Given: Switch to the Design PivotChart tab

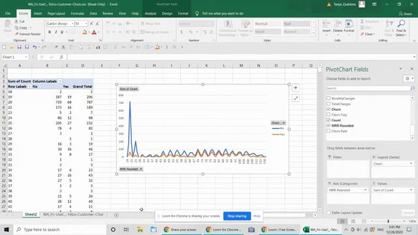Looking at the screenshot, I should click(x=167, y=13).
